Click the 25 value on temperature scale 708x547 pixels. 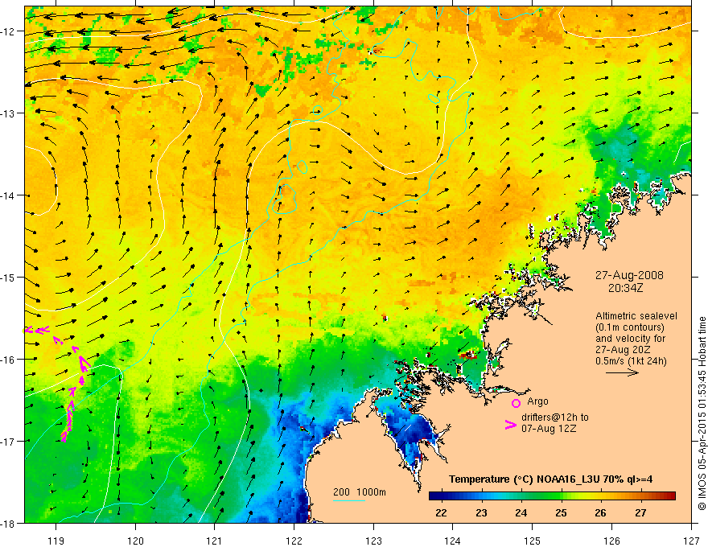[x=562, y=513]
